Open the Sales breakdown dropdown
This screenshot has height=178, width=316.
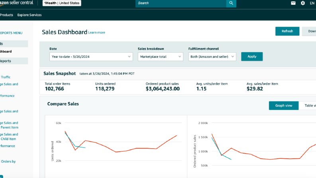(161, 57)
